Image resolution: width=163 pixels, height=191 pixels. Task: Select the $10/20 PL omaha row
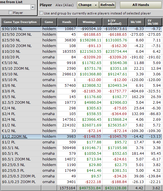81,57
